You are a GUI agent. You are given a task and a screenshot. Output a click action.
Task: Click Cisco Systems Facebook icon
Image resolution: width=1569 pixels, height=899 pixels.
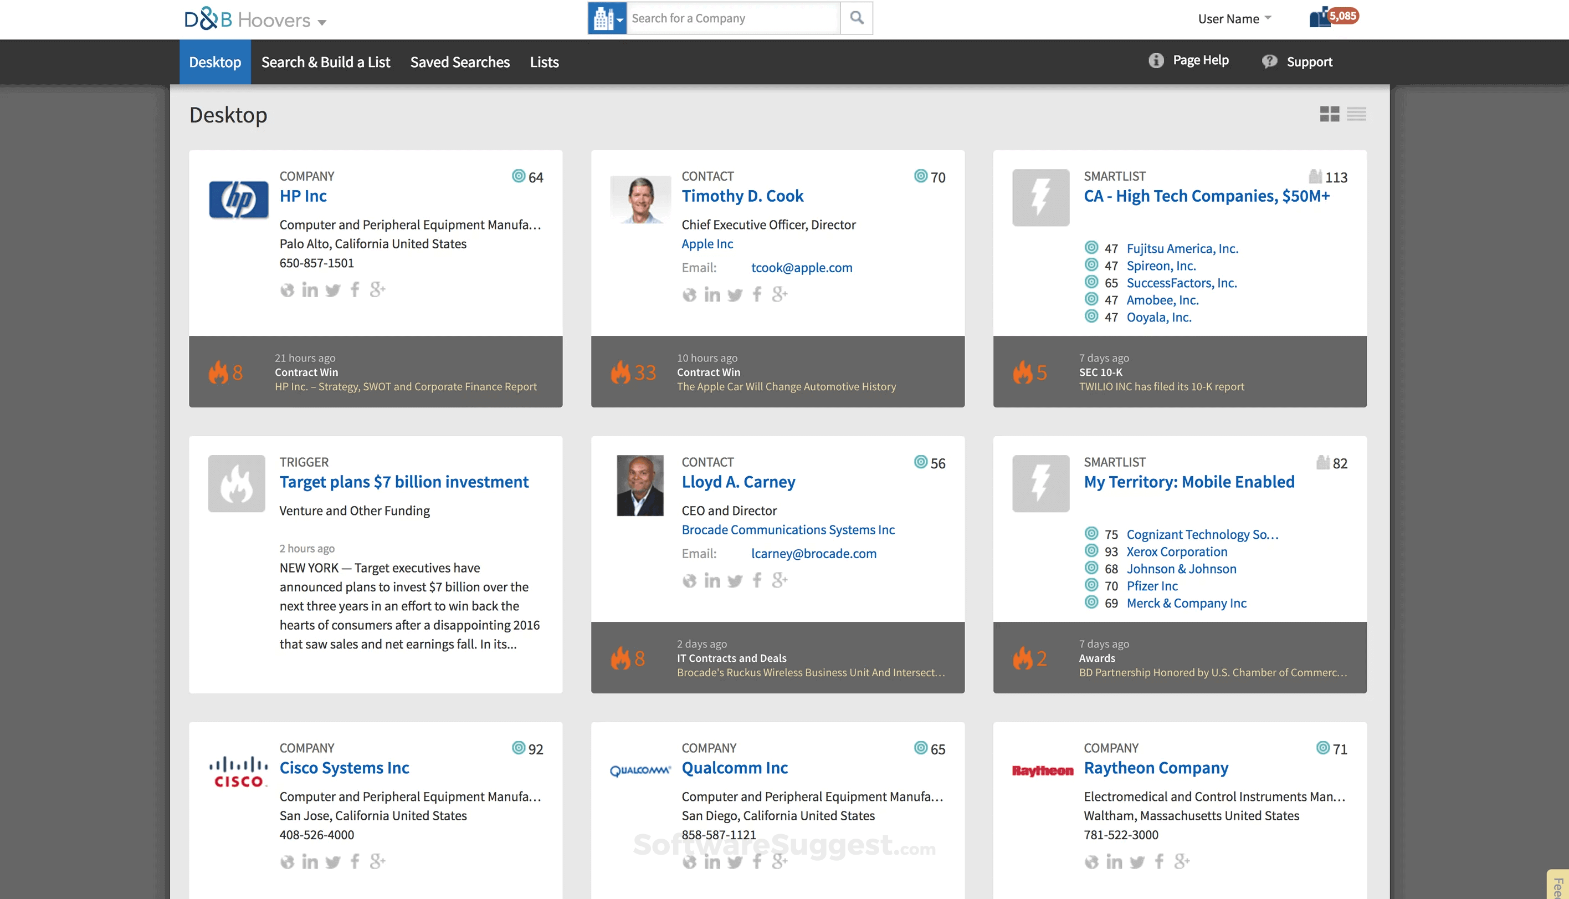(355, 861)
